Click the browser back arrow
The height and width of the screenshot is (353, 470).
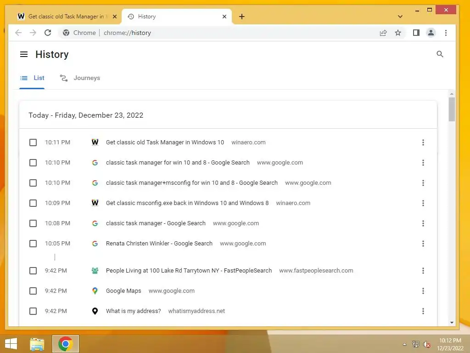18,33
